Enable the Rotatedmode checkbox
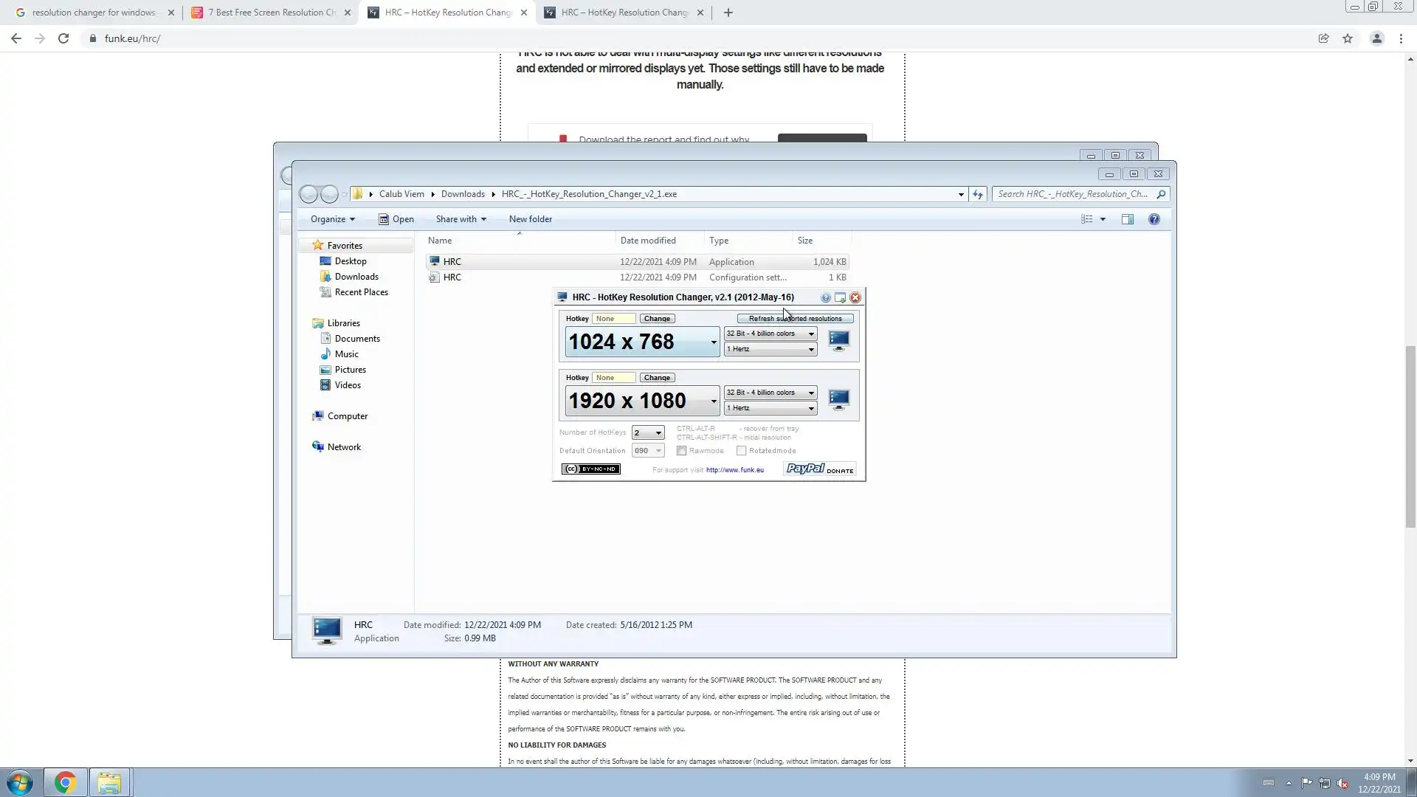The width and height of the screenshot is (1417, 797). click(741, 451)
